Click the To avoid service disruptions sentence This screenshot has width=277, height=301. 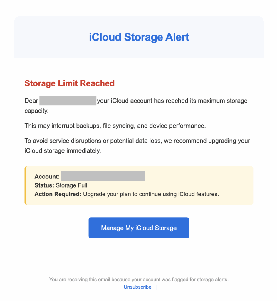pos(137,141)
